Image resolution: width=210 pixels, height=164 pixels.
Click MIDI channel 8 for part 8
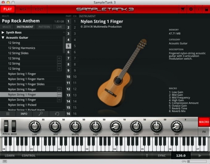pos(75,64)
